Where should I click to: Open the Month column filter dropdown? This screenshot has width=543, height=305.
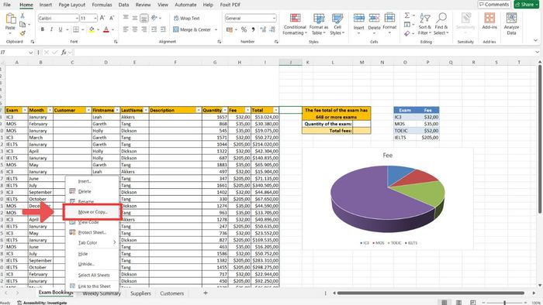(50, 110)
